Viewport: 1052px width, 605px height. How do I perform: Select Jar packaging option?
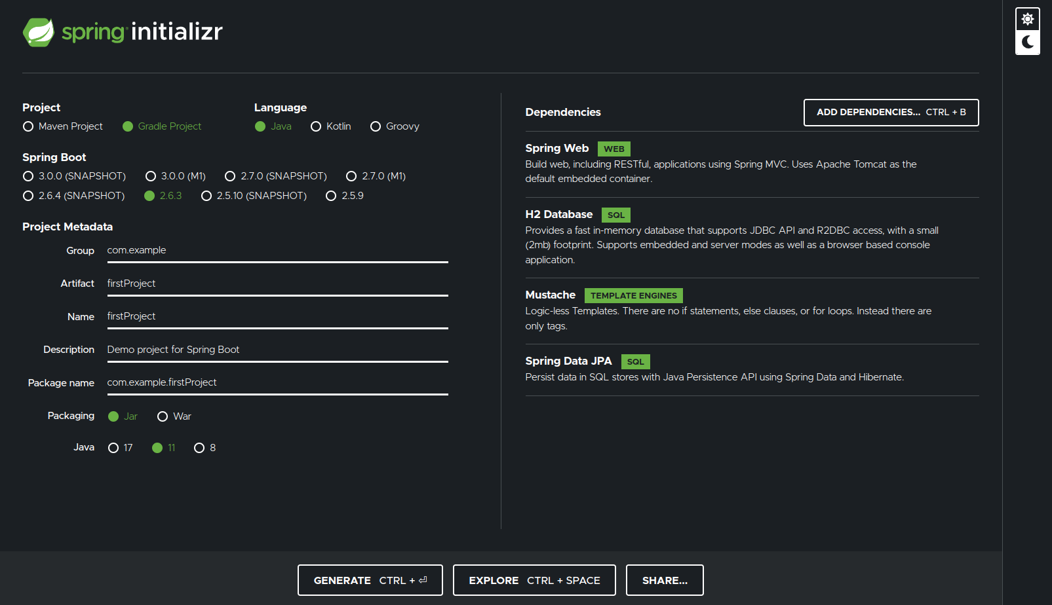point(123,416)
